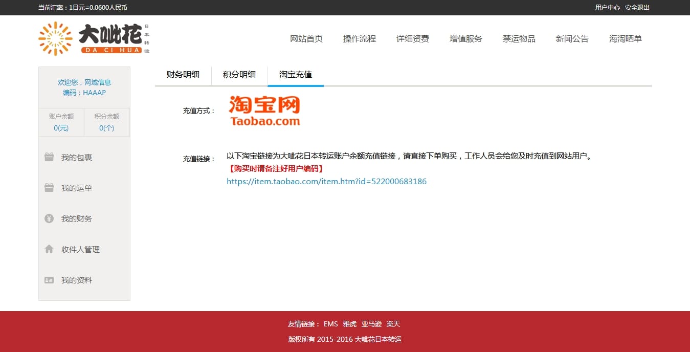Click the package icon beside 我的包裹

(x=49, y=157)
